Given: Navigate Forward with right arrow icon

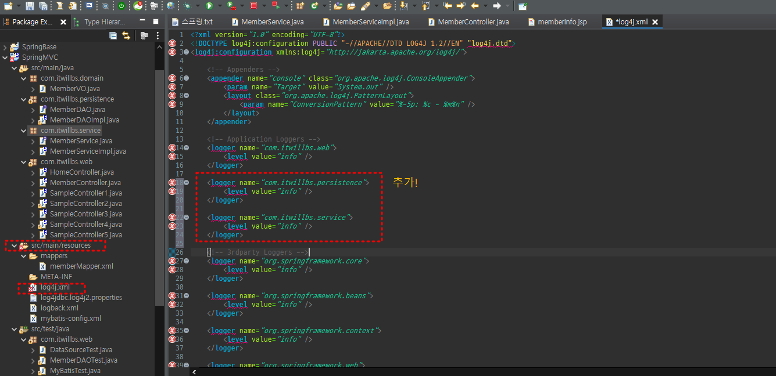Looking at the screenshot, I should pyautogui.click(x=496, y=6).
